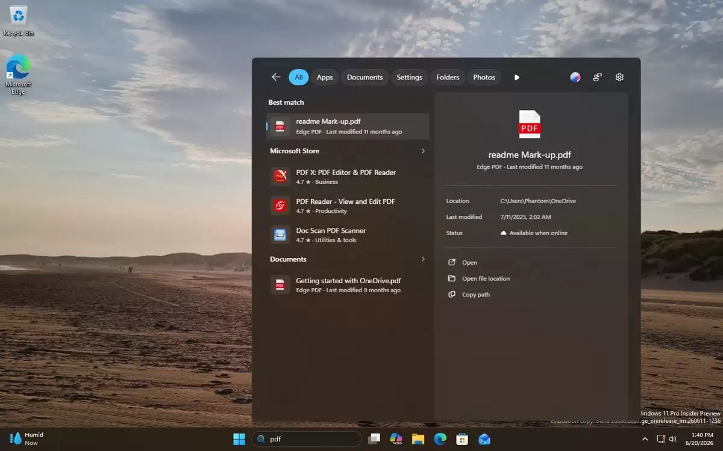Click the search magnifier icon in taskbar

tap(261, 439)
